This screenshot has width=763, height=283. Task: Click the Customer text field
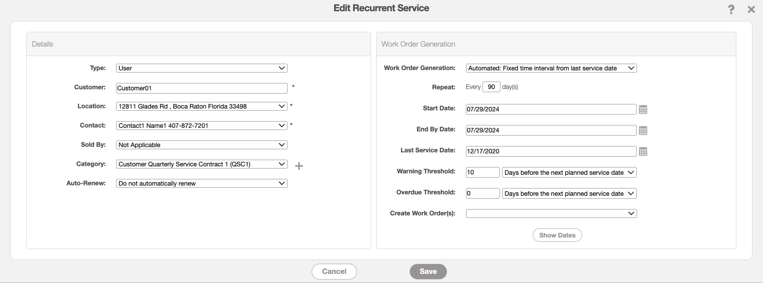202,88
